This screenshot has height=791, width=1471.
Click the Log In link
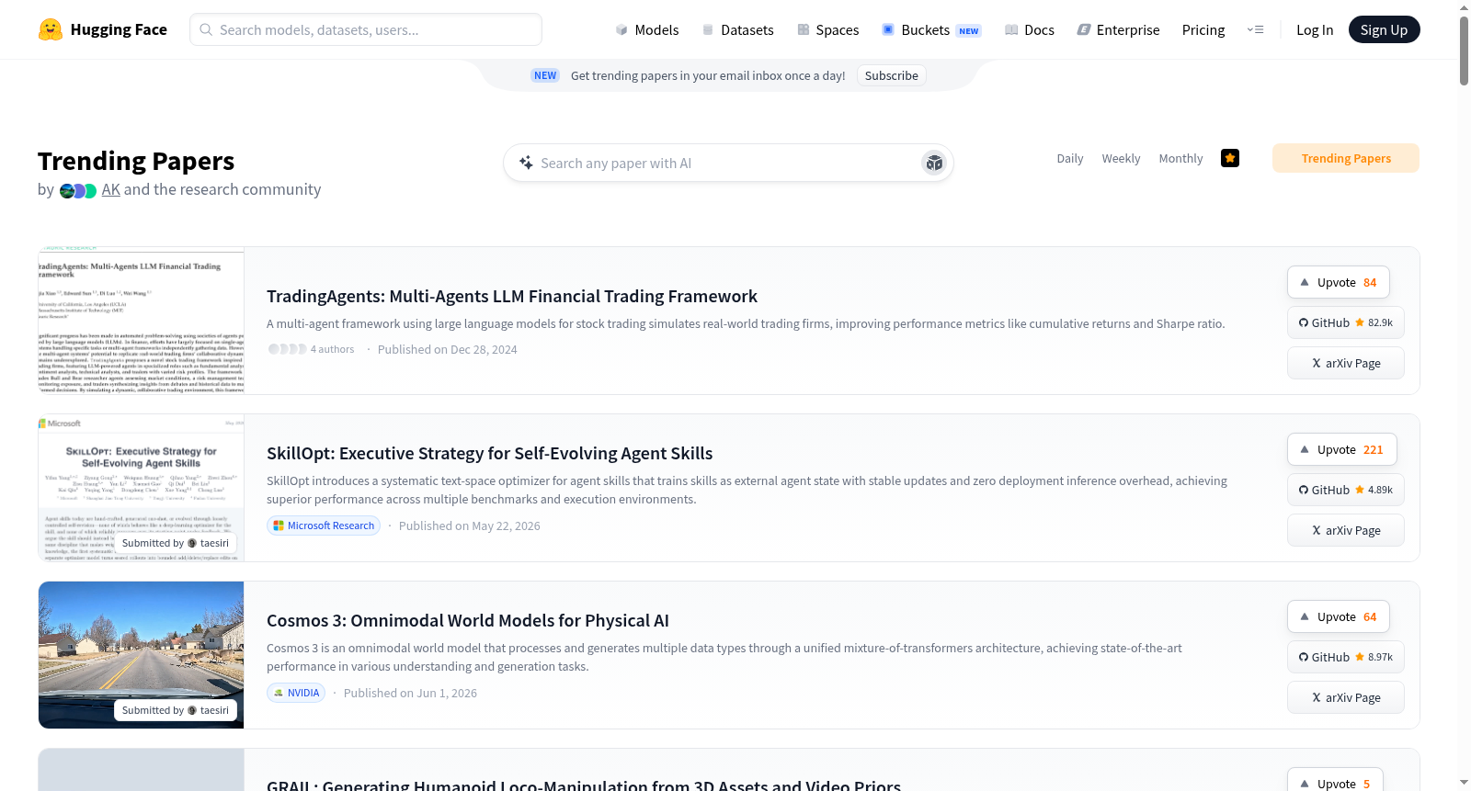point(1315,29)
